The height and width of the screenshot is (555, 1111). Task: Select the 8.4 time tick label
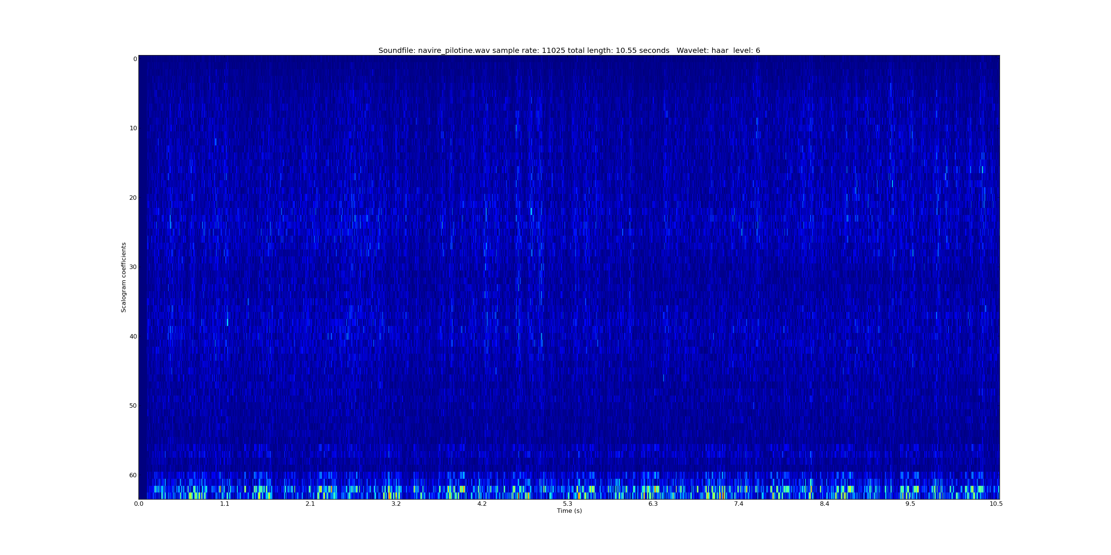pos(824,504)
